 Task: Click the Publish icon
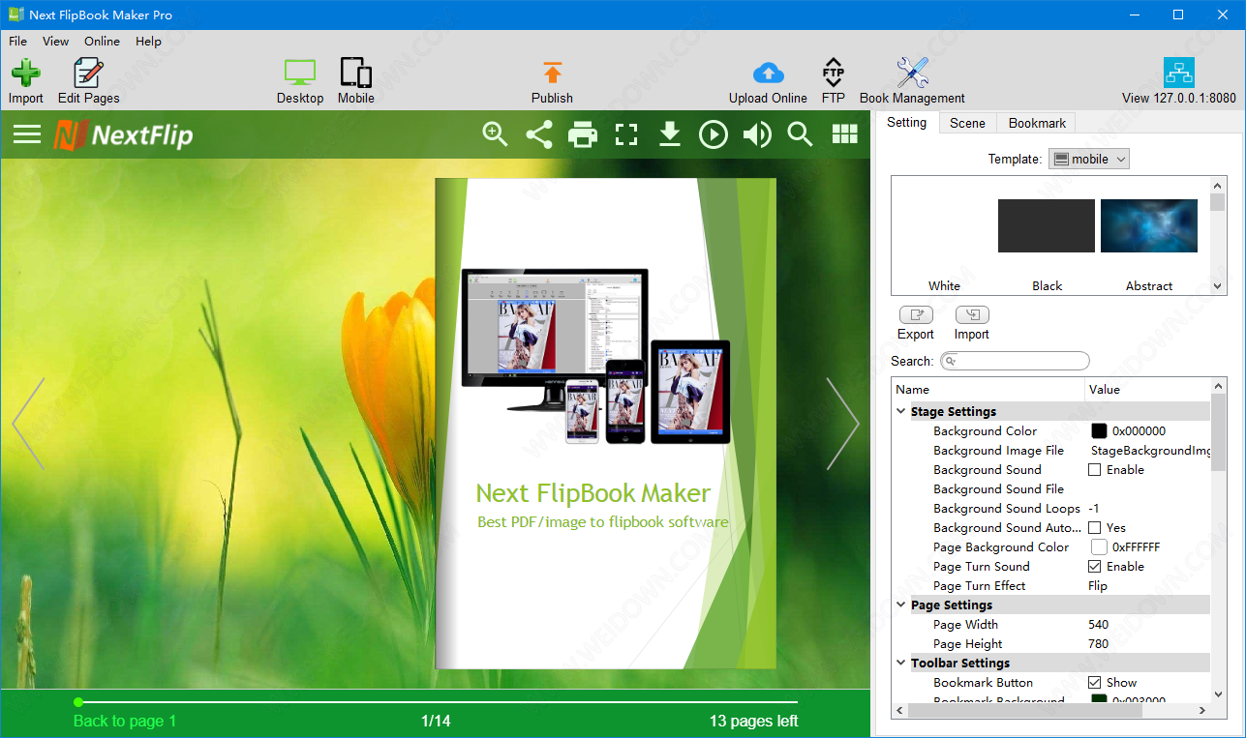click(x=552, y=73)
